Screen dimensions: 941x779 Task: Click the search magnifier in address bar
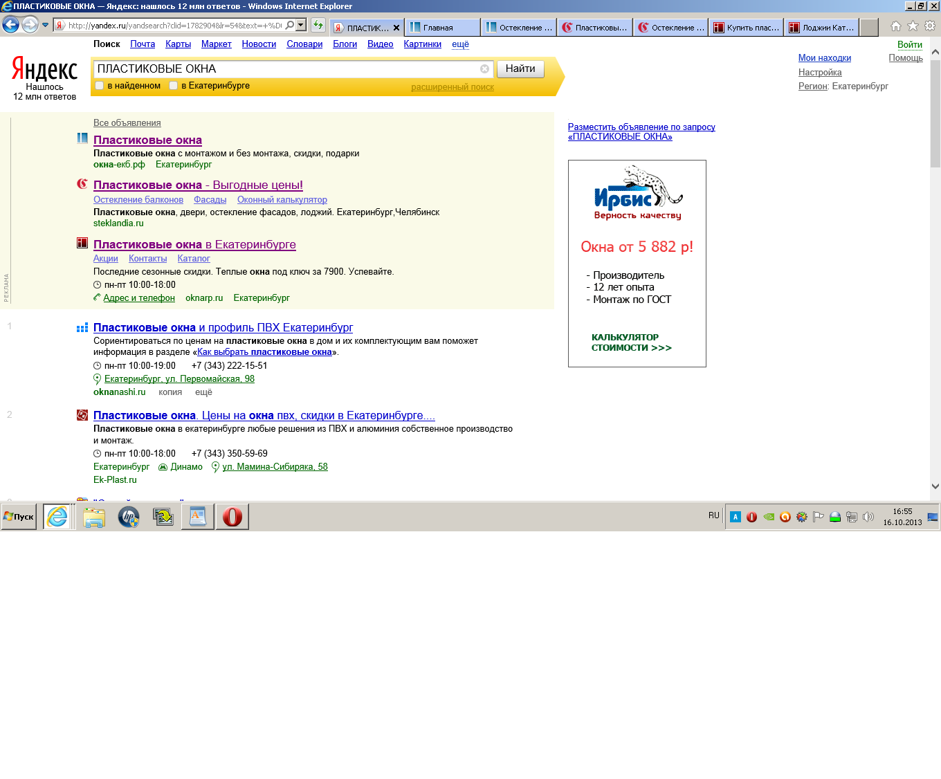tap(290, 26)
